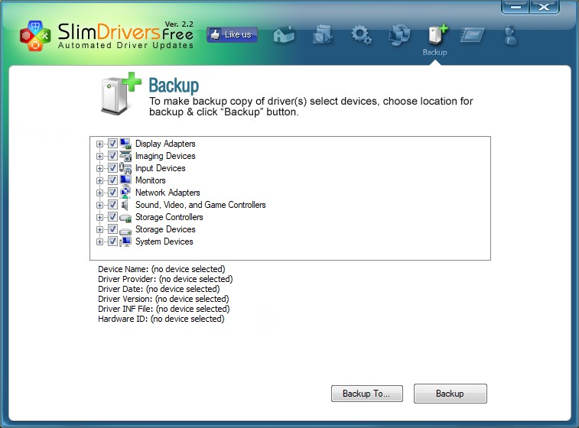Image resolution: width=579 pixels, height=428 pixels.
Task: Click the System Devices computer icon
Action: pyautogui.click(x=125, y=242)
